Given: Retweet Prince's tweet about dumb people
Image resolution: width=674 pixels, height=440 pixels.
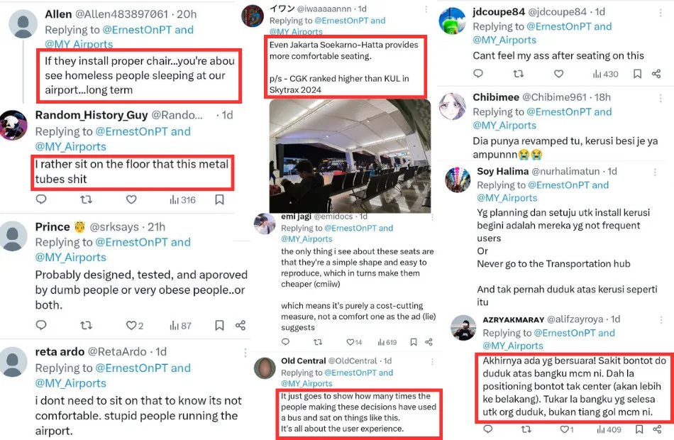Looking at the screenshot, I should pyautogui.click(x=86, y=325).
